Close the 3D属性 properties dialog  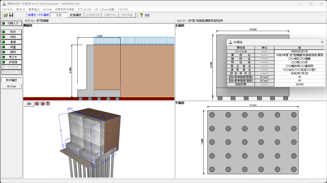[322, 42]
